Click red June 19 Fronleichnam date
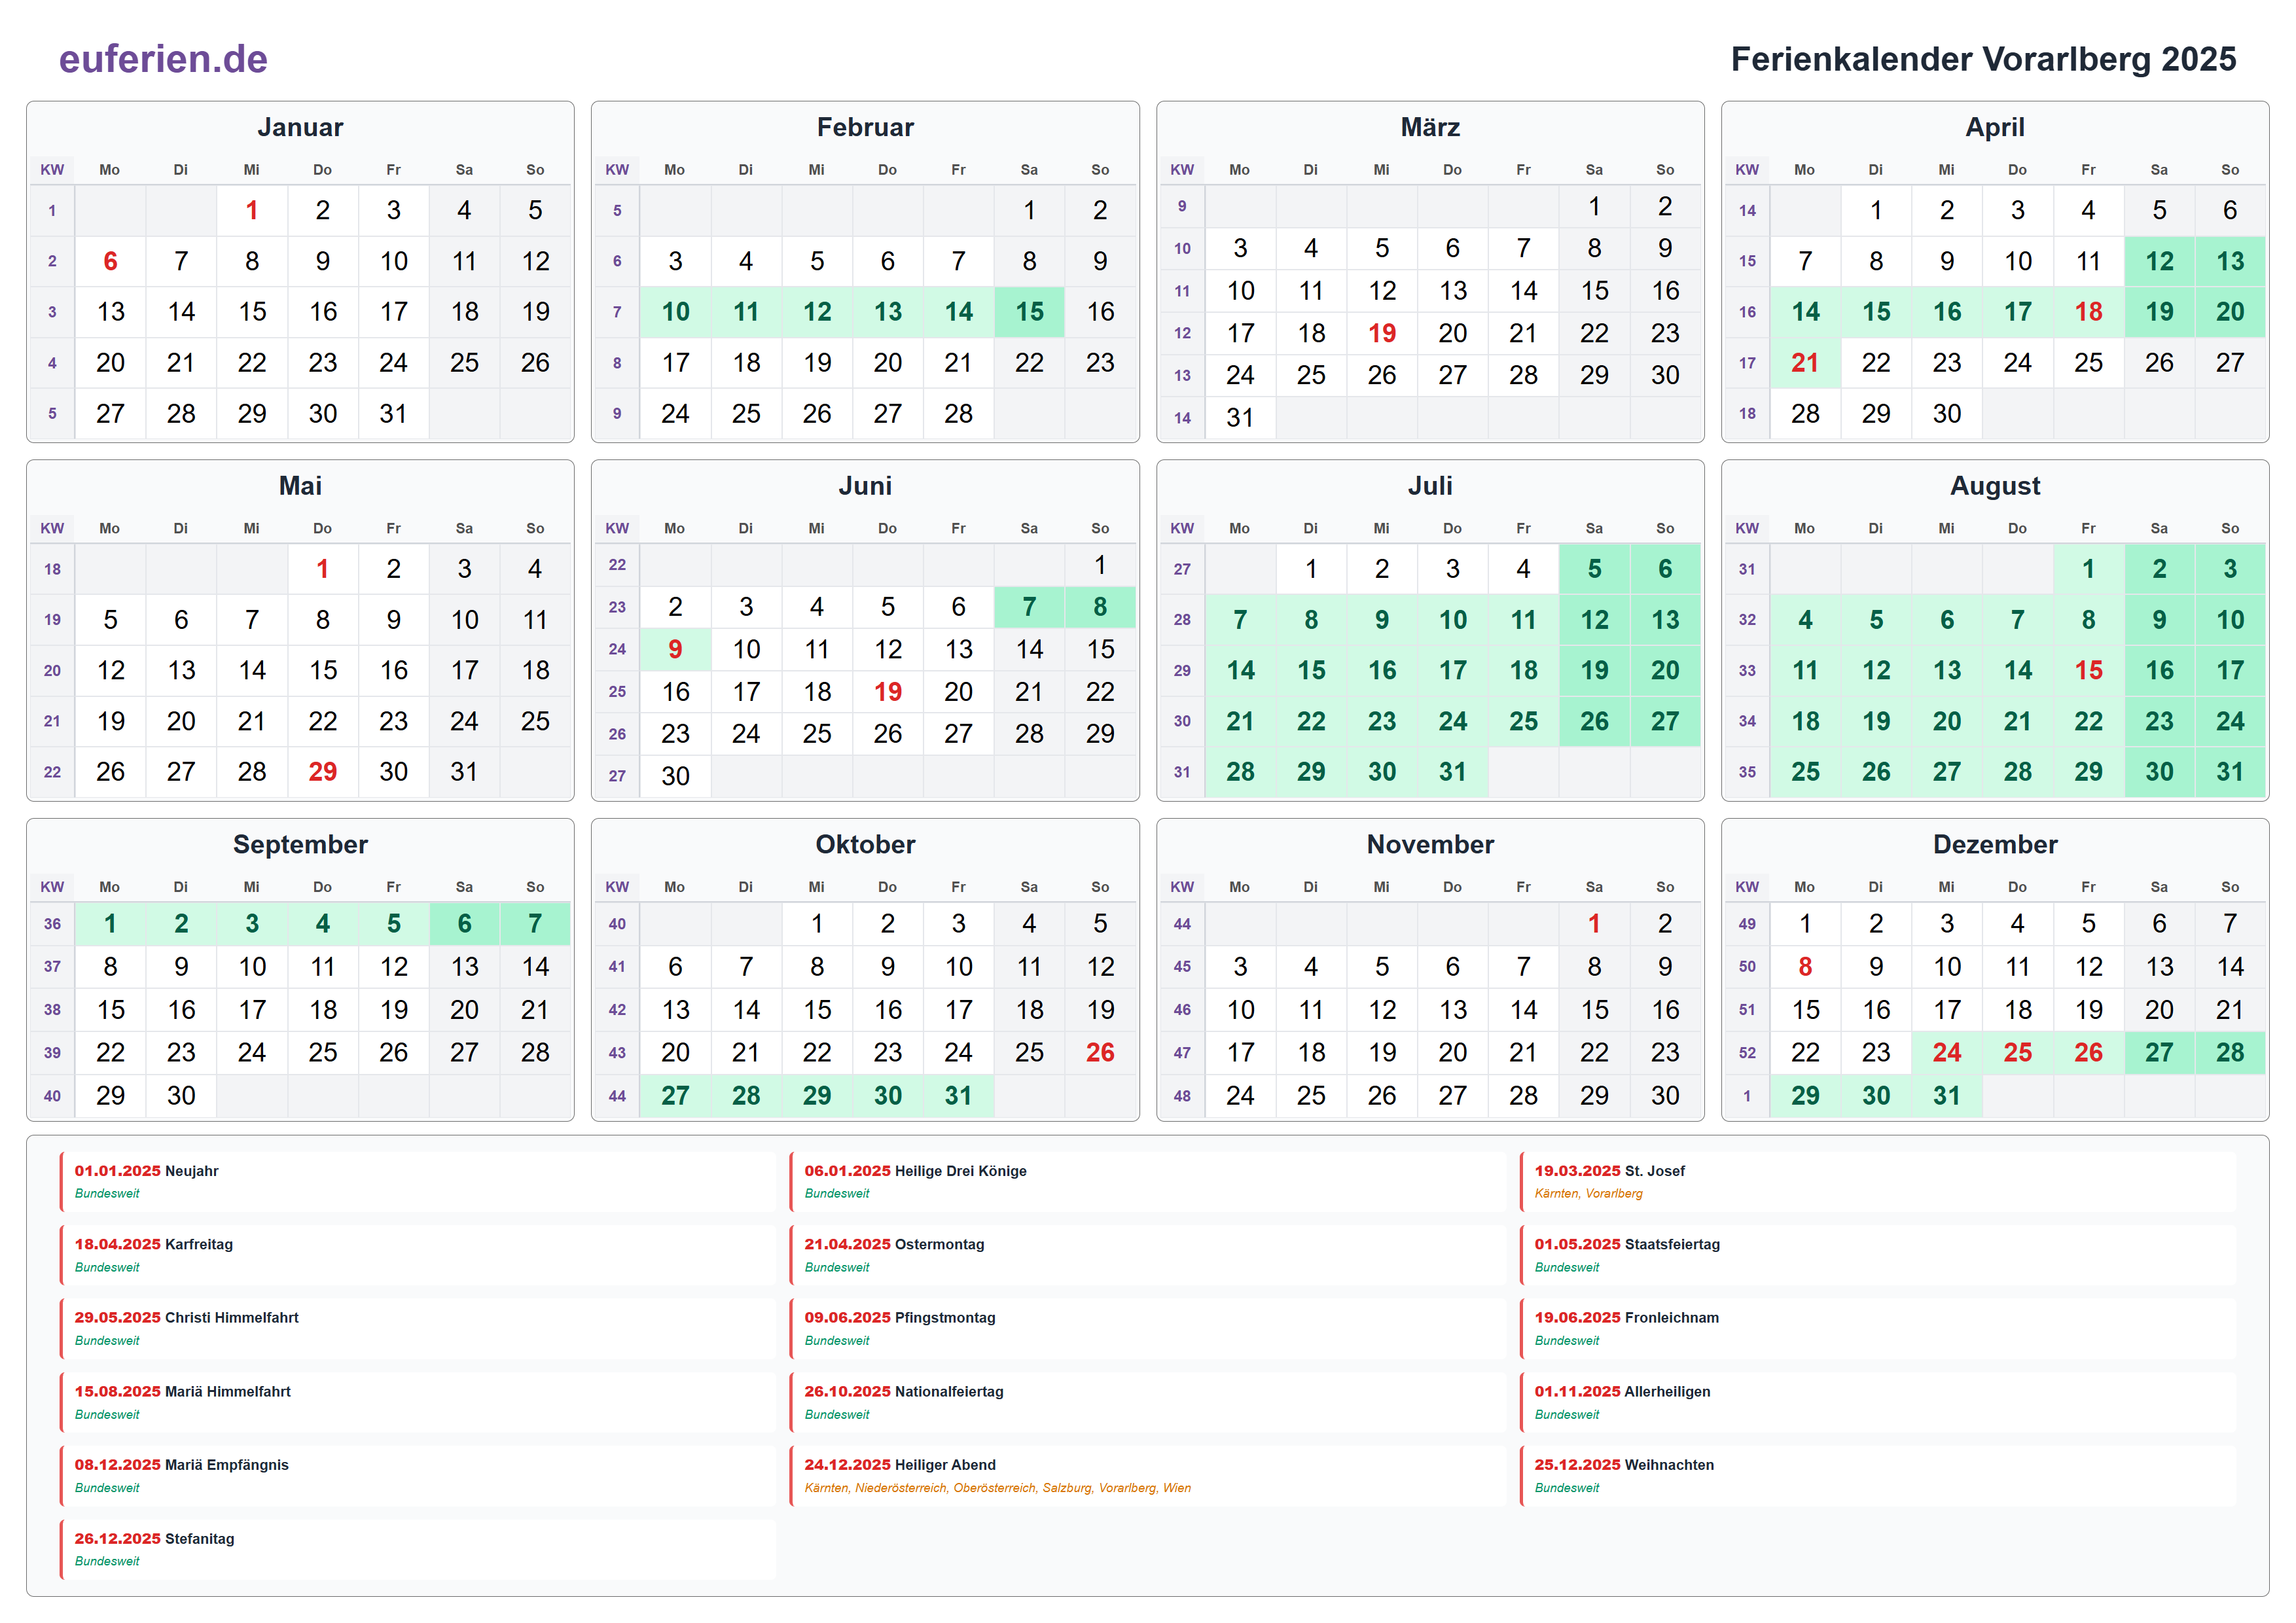The width and height of the screenshot is (2296, 1623). 888,691
